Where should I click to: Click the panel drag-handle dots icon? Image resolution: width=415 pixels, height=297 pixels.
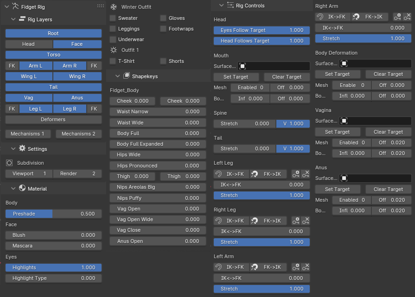100,6
